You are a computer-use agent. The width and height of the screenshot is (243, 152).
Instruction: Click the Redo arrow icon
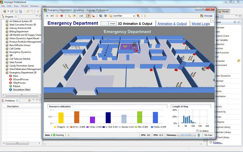click(x=32, y=11)
